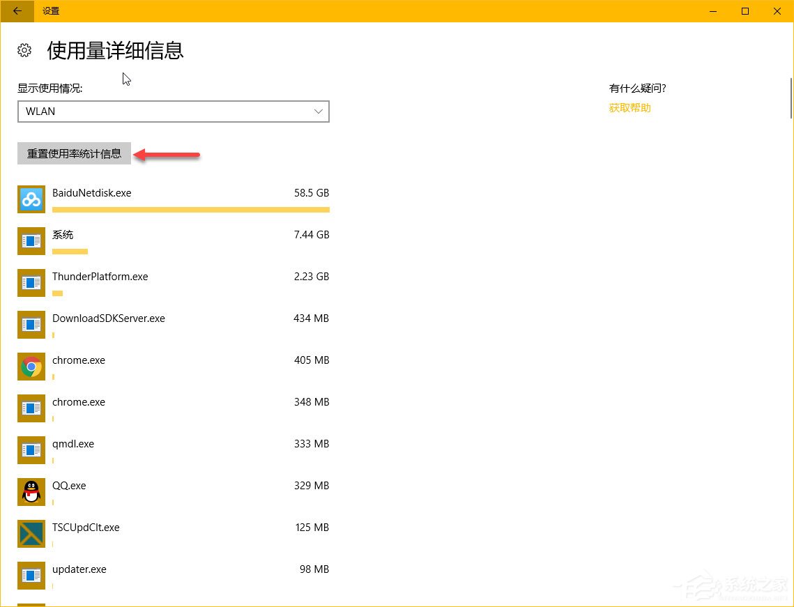Select the ThunderPlatform.exe app icon
Screen dimensions: 794x607
click(x=31, y=283)
